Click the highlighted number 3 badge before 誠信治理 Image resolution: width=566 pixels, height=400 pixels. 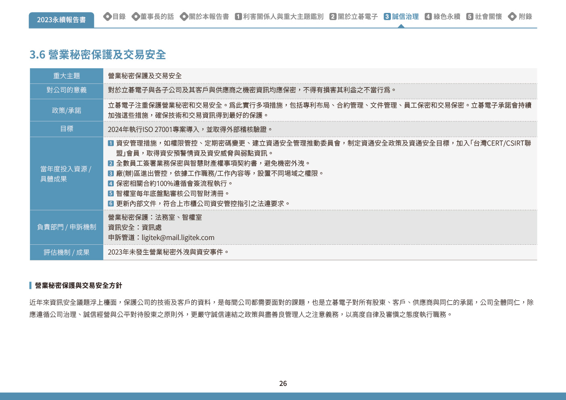pos(387,17)
